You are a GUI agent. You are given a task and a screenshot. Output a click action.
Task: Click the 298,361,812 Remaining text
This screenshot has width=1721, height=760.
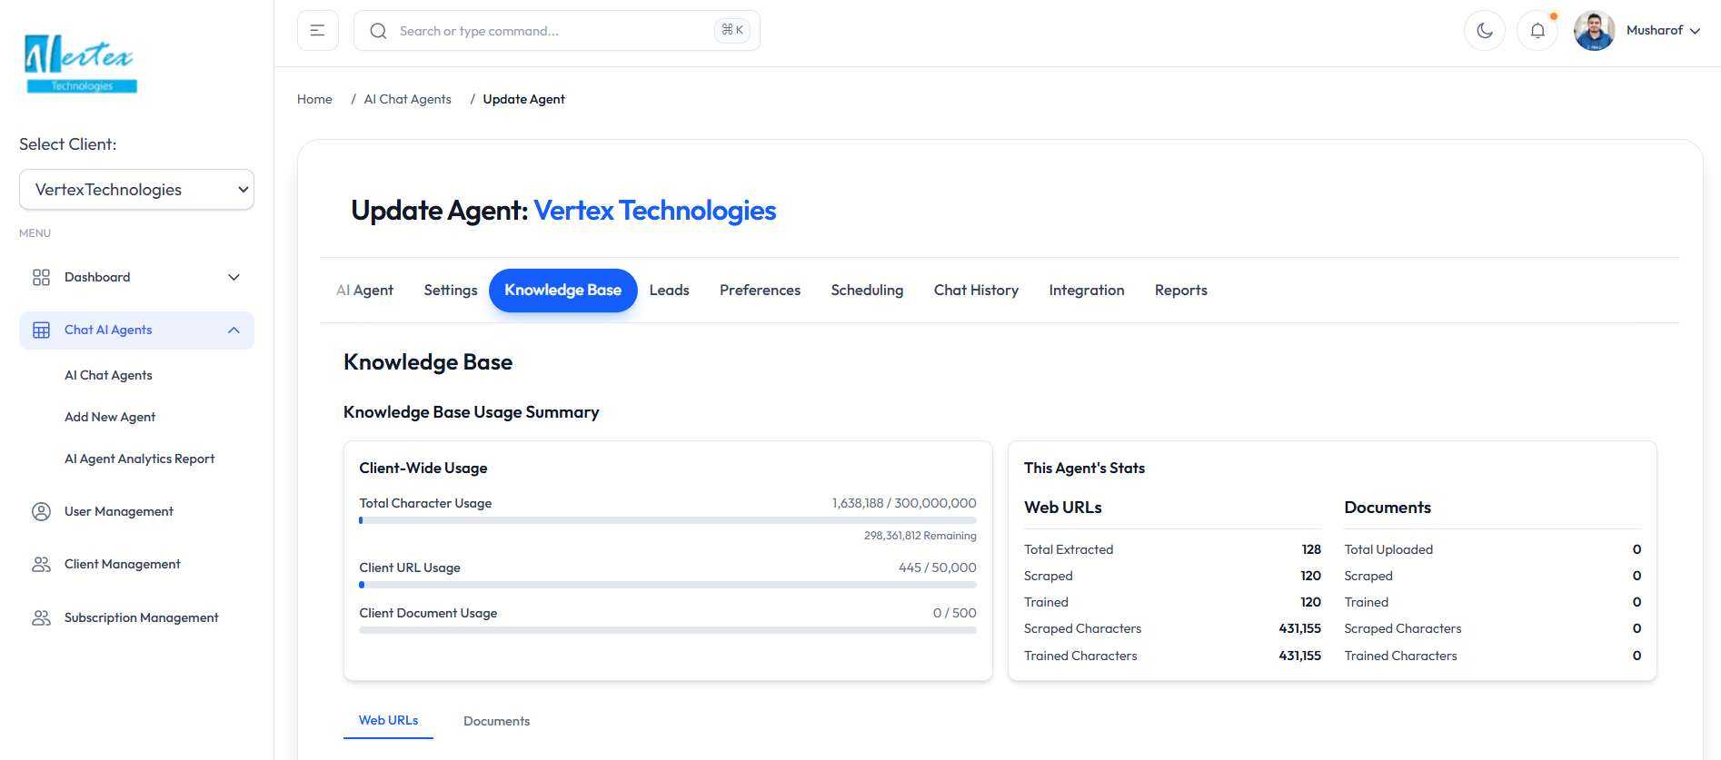coord(920,536)
